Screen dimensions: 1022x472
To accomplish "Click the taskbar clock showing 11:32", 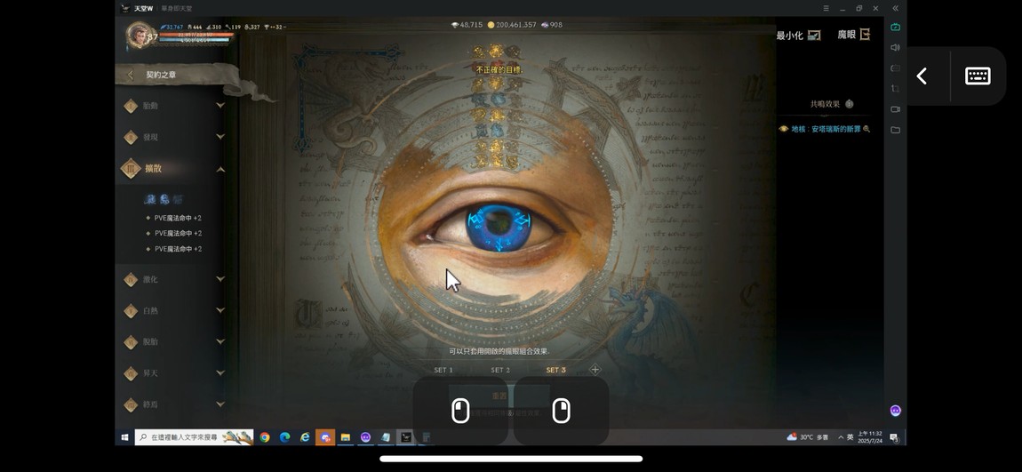I will click(x=870, y=436).
